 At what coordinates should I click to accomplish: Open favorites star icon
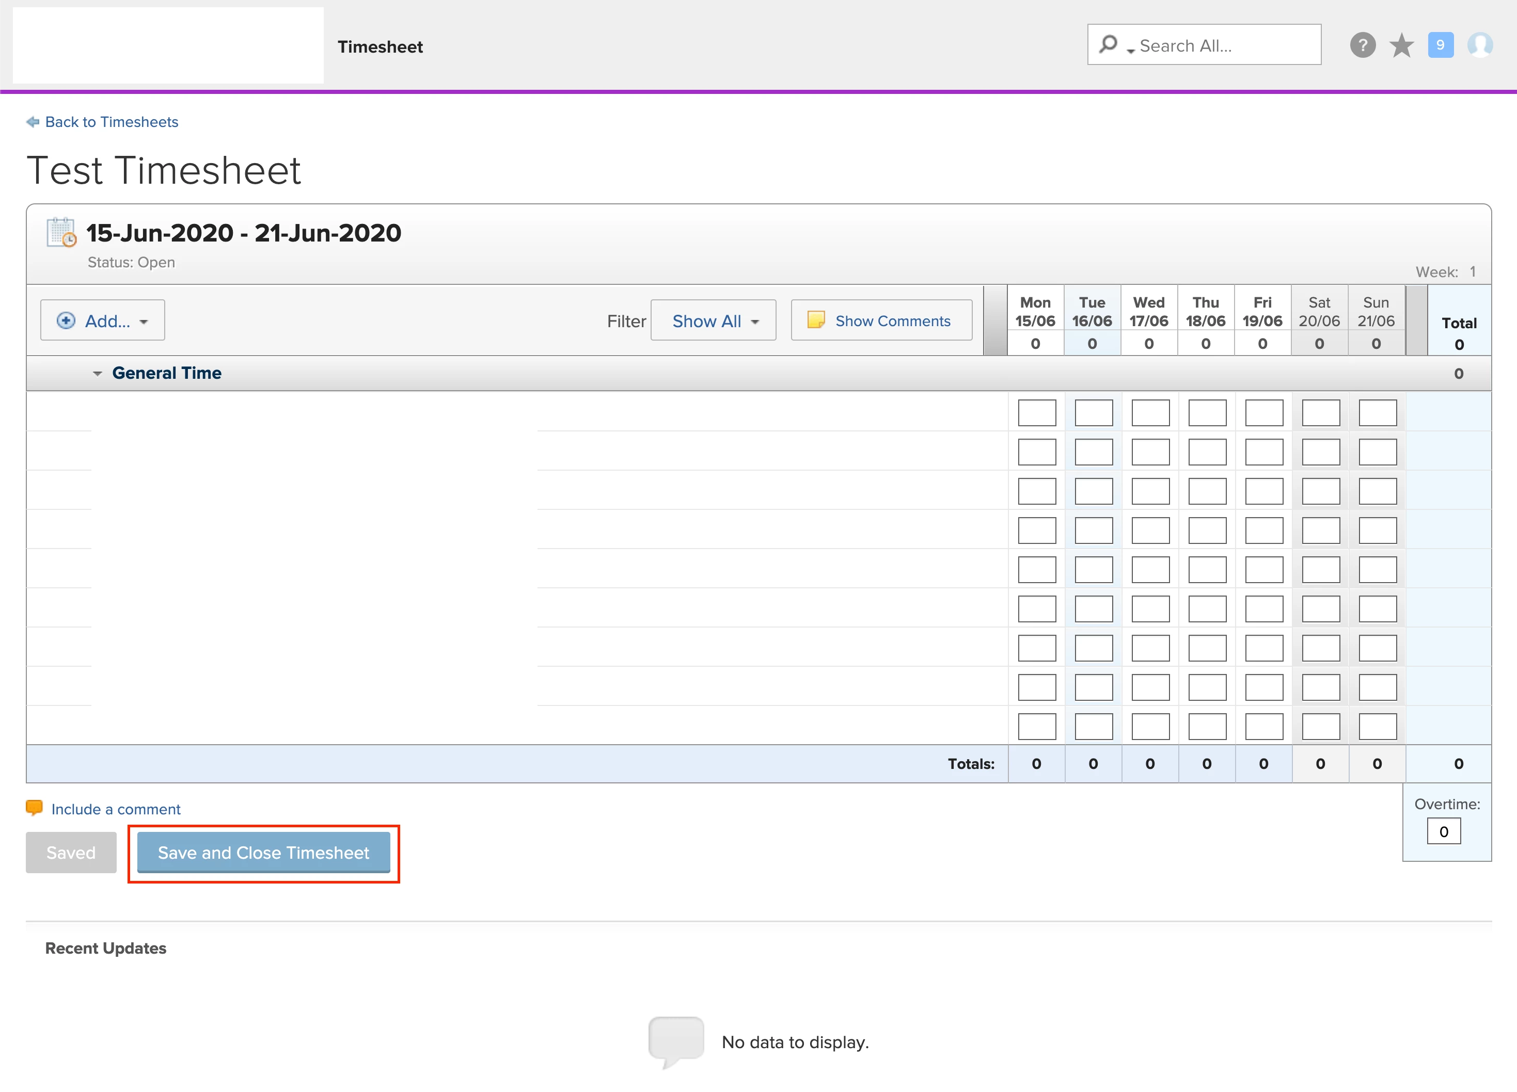tap(1401, 45)
